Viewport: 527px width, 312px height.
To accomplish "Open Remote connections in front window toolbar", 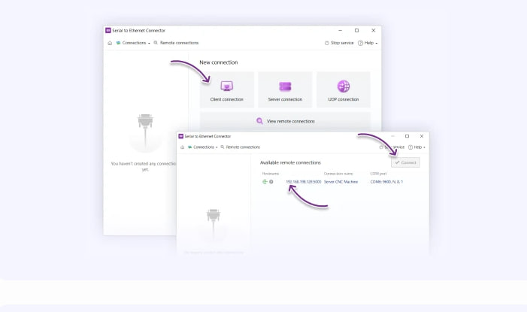I will (x=241, y=147).
